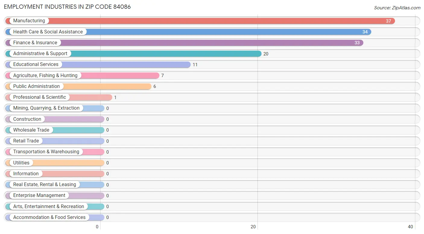Click the Information label
The image size is (424, 234).
pos(26,174)
